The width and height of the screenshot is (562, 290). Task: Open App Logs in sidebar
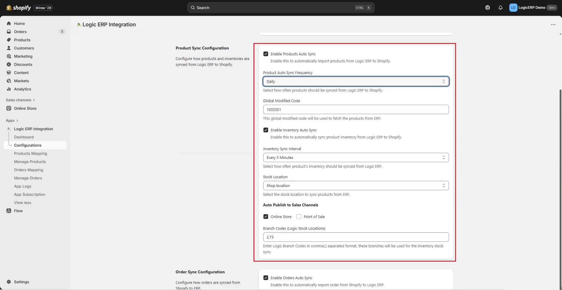tap(23, 186)
